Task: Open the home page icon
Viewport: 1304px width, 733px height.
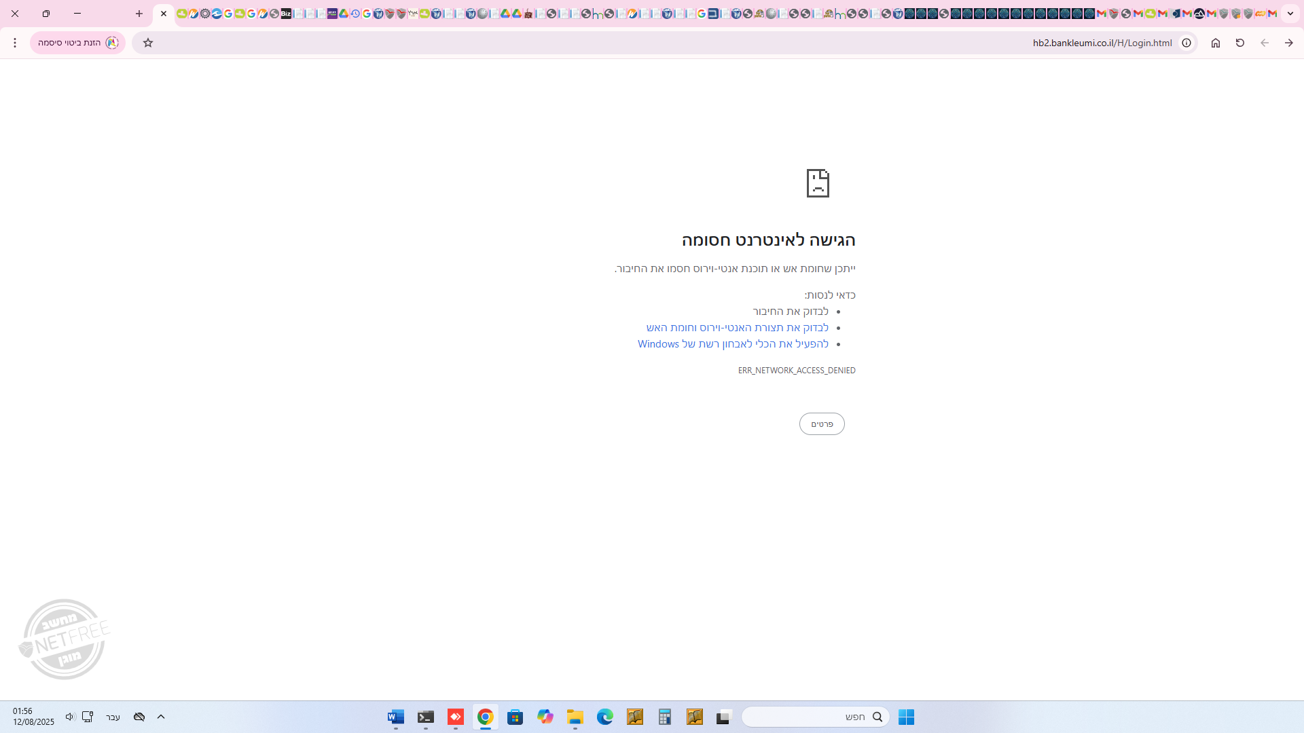Action: coord(1216,43)
